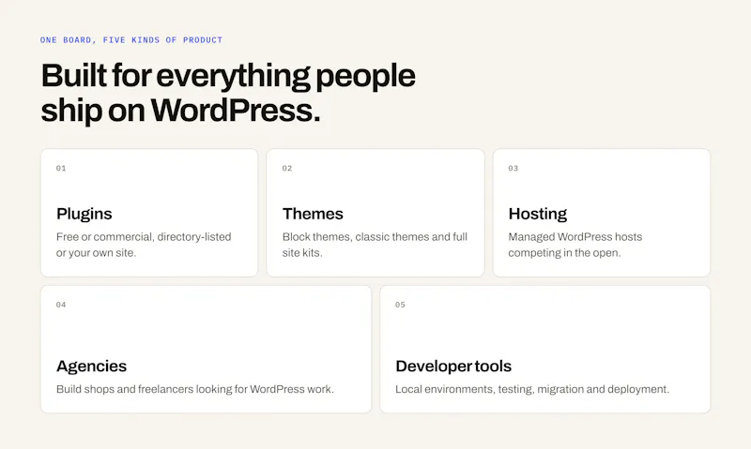This screenshot has height=449, width=751.
Task: Click the 'One board, five kinds of product' label
Action: point(131,40)
